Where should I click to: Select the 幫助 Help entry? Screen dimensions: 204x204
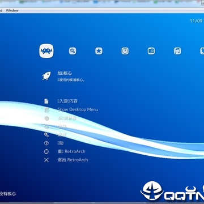point(61,143)
